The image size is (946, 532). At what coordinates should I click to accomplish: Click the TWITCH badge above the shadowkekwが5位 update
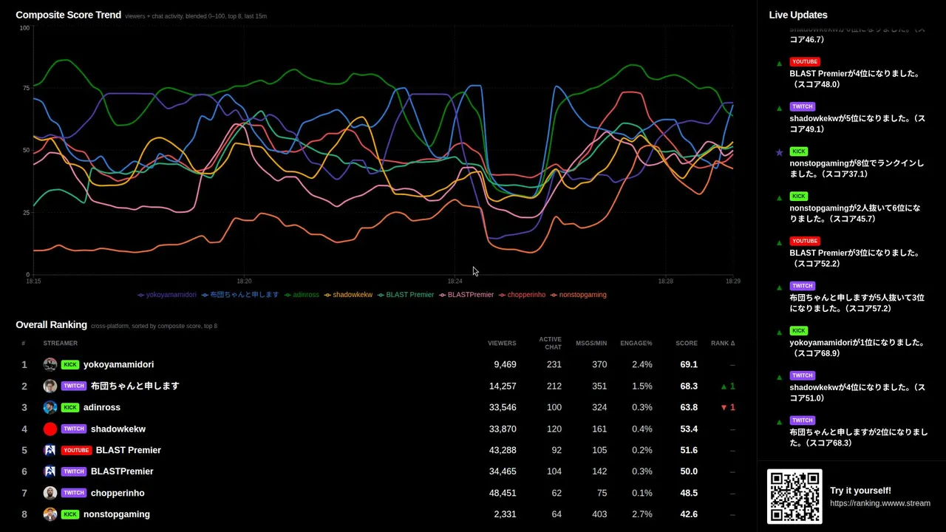coord(803,106)
